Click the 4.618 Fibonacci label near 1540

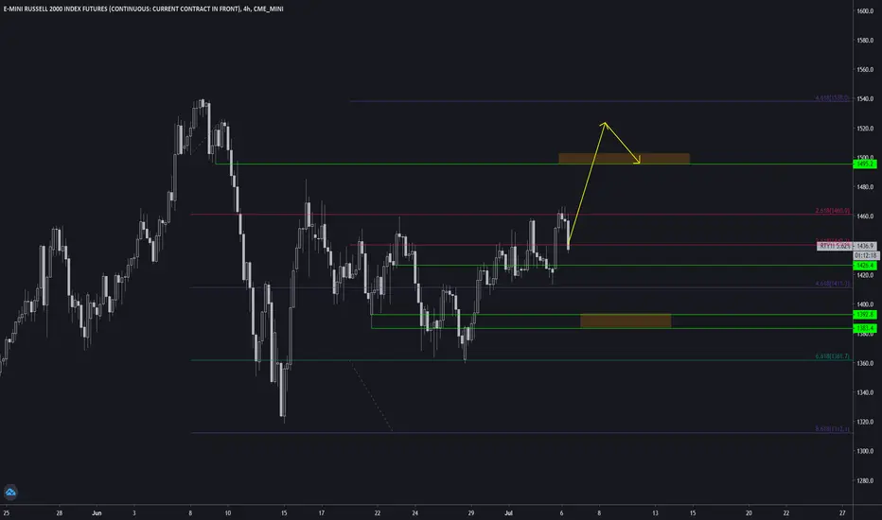click(x=833, y=97)
